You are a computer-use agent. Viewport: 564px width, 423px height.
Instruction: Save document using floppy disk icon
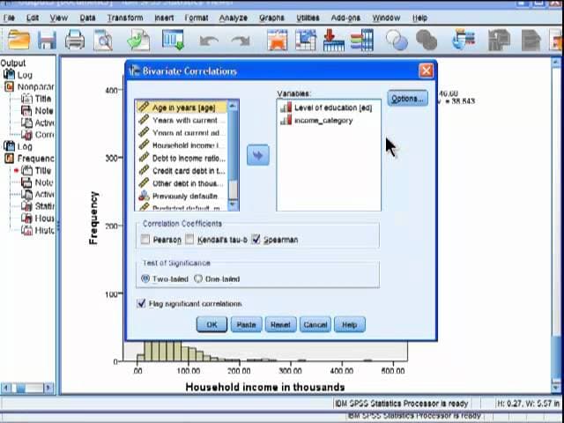coord(47,40)
